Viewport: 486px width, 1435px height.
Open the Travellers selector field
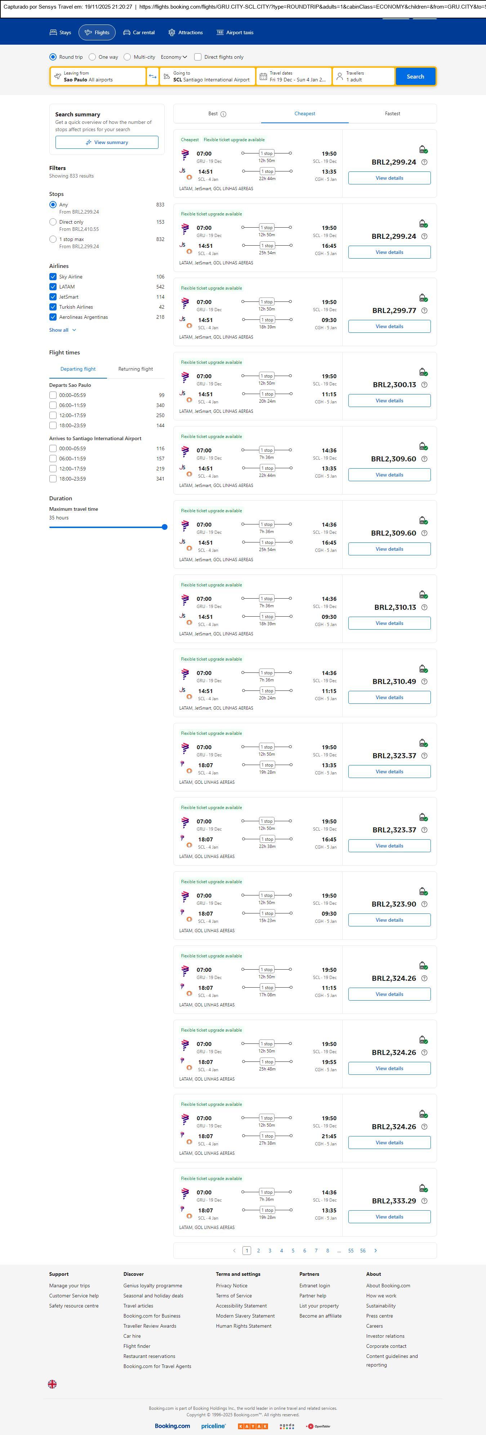point(364,76)
